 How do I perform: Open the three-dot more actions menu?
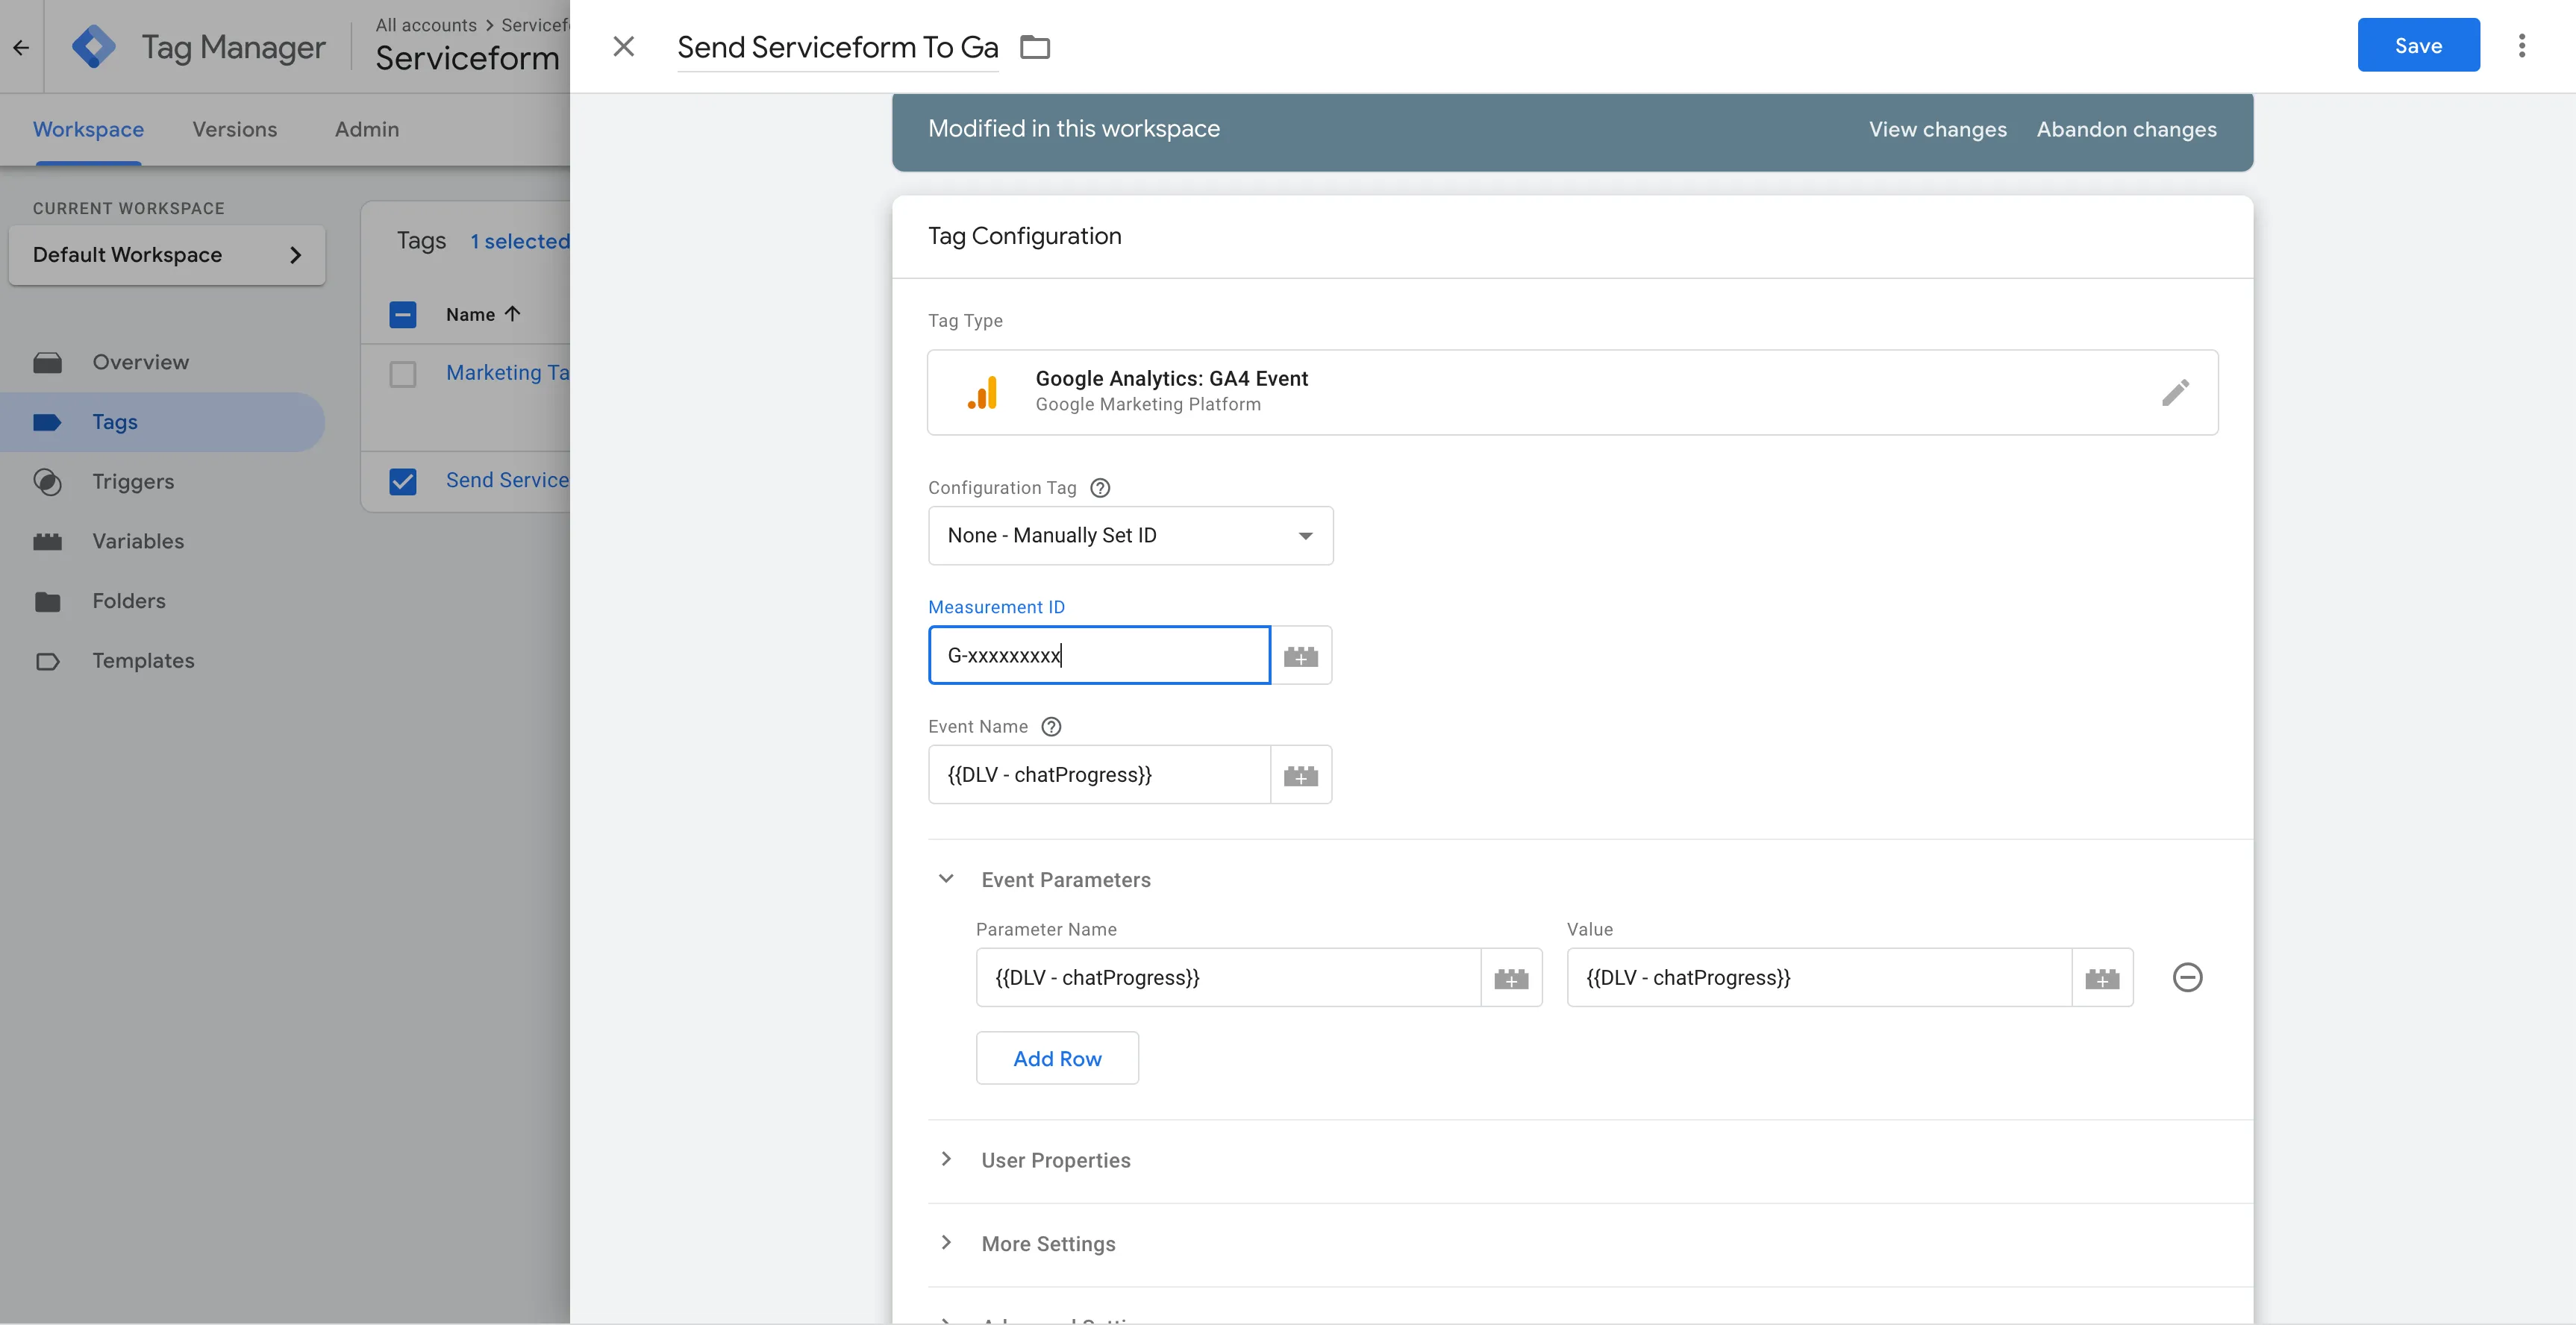2521,45
